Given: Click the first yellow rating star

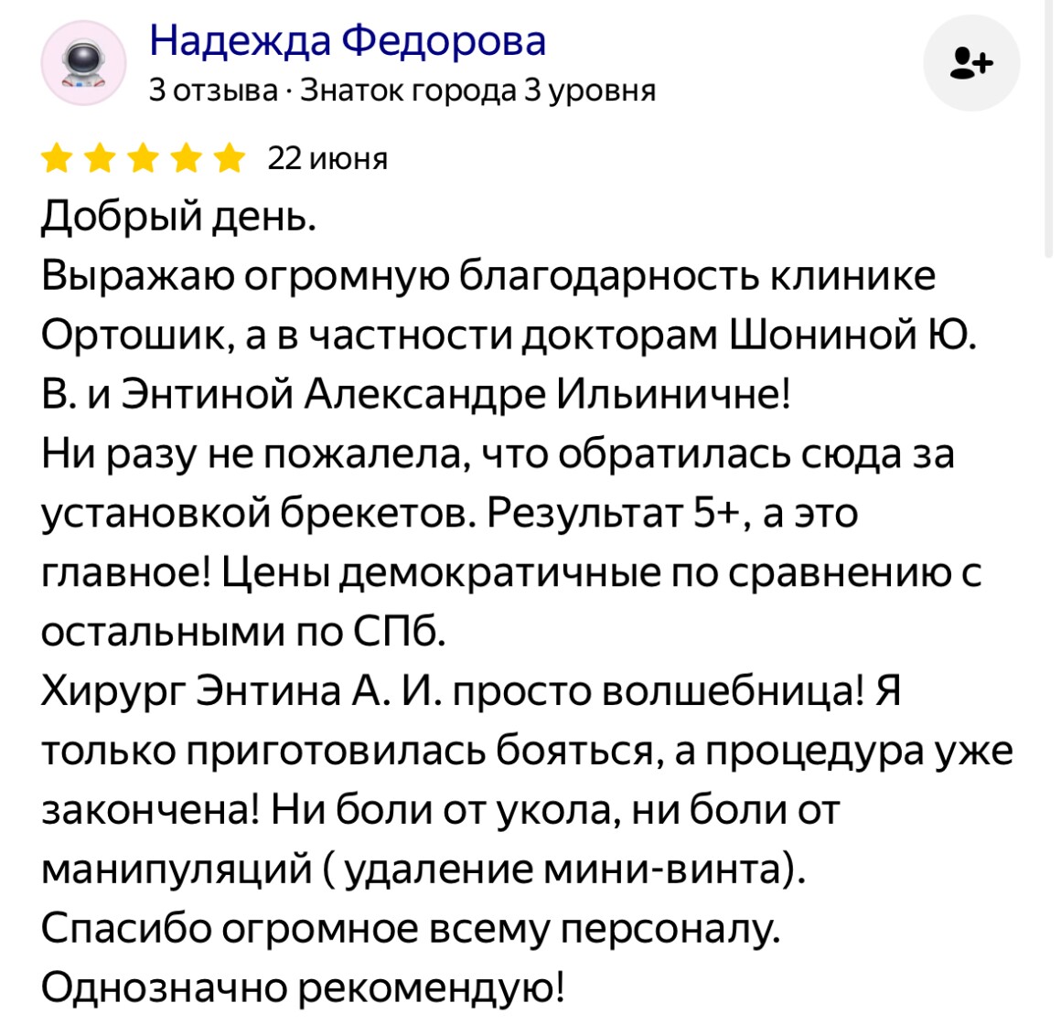Looking at the screenshot, I should (x=58, y=158).
